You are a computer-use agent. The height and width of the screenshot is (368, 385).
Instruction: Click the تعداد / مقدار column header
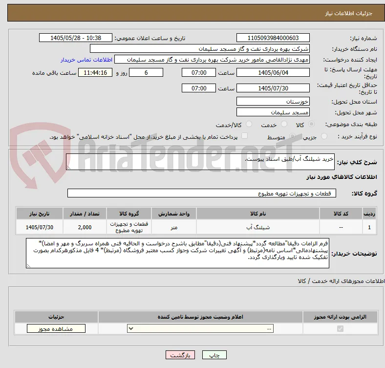click(x=85, y=214)
